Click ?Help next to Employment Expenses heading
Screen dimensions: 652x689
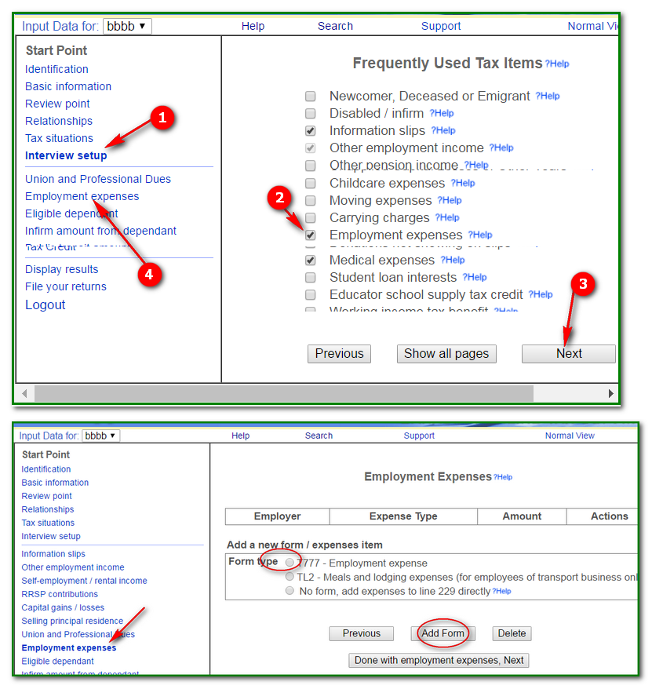pyautogui.click(x=503, y=477)
